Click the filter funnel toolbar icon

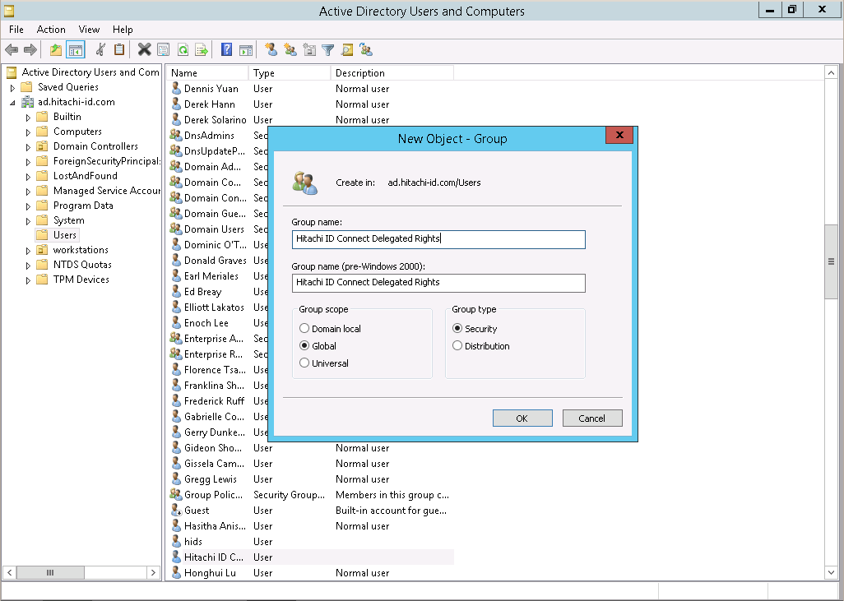(x=328, y=50)
